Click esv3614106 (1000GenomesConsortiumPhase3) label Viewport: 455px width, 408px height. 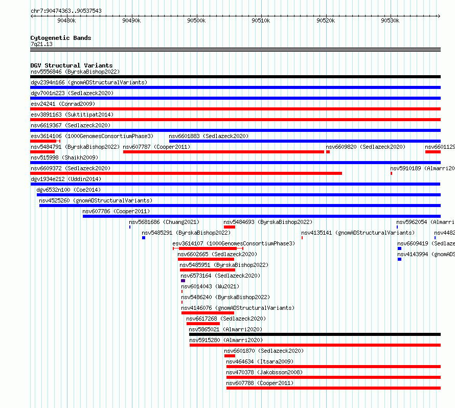pos(92,136)
